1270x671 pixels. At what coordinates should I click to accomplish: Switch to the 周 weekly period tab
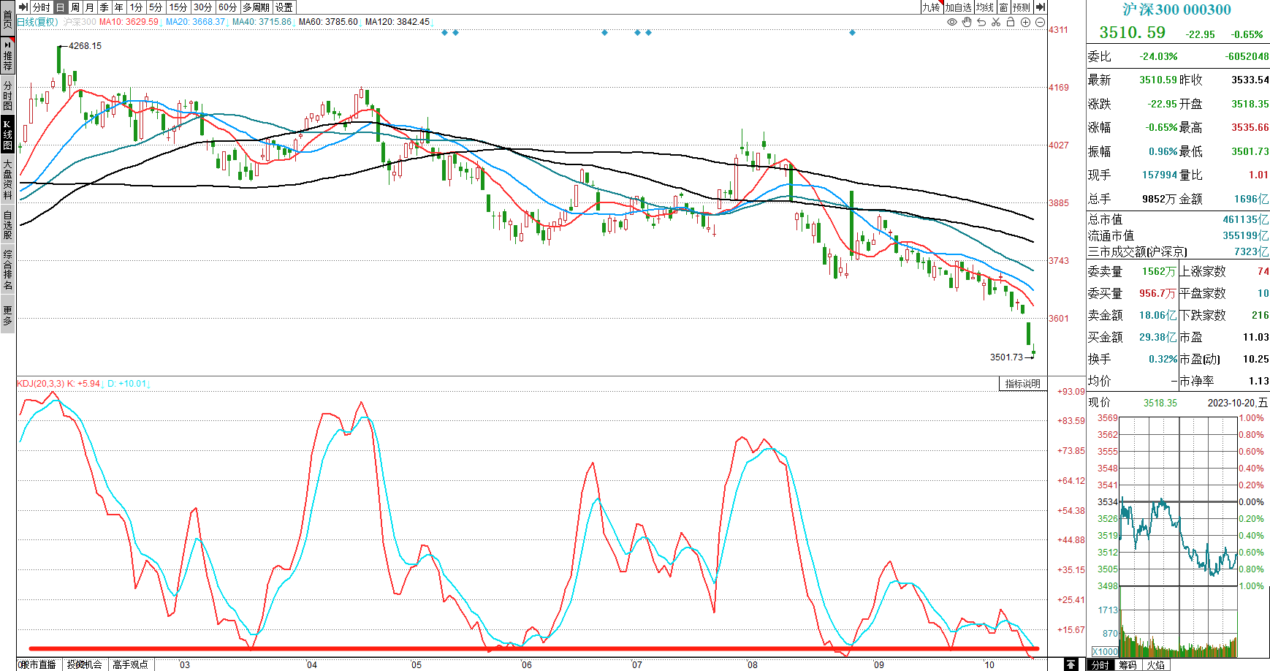pyautogui.click(x=75, y=7)
